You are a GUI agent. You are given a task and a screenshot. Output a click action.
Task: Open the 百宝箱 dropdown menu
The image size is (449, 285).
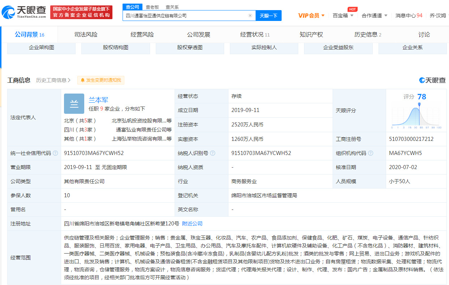[343, 16]
